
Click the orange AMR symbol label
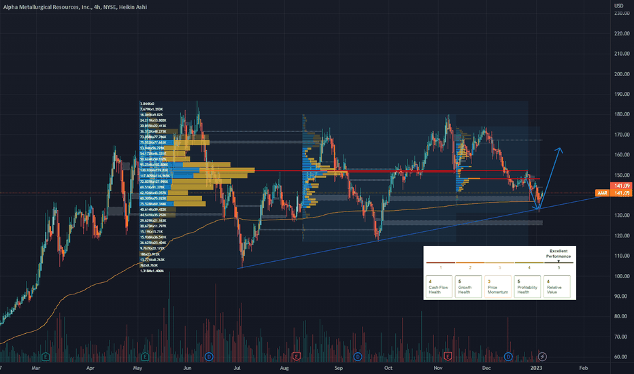point(603,193)
